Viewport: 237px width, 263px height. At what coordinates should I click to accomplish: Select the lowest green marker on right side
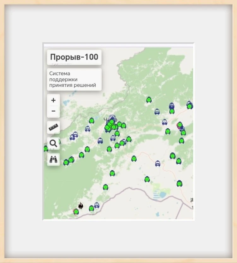click(179, 184)
